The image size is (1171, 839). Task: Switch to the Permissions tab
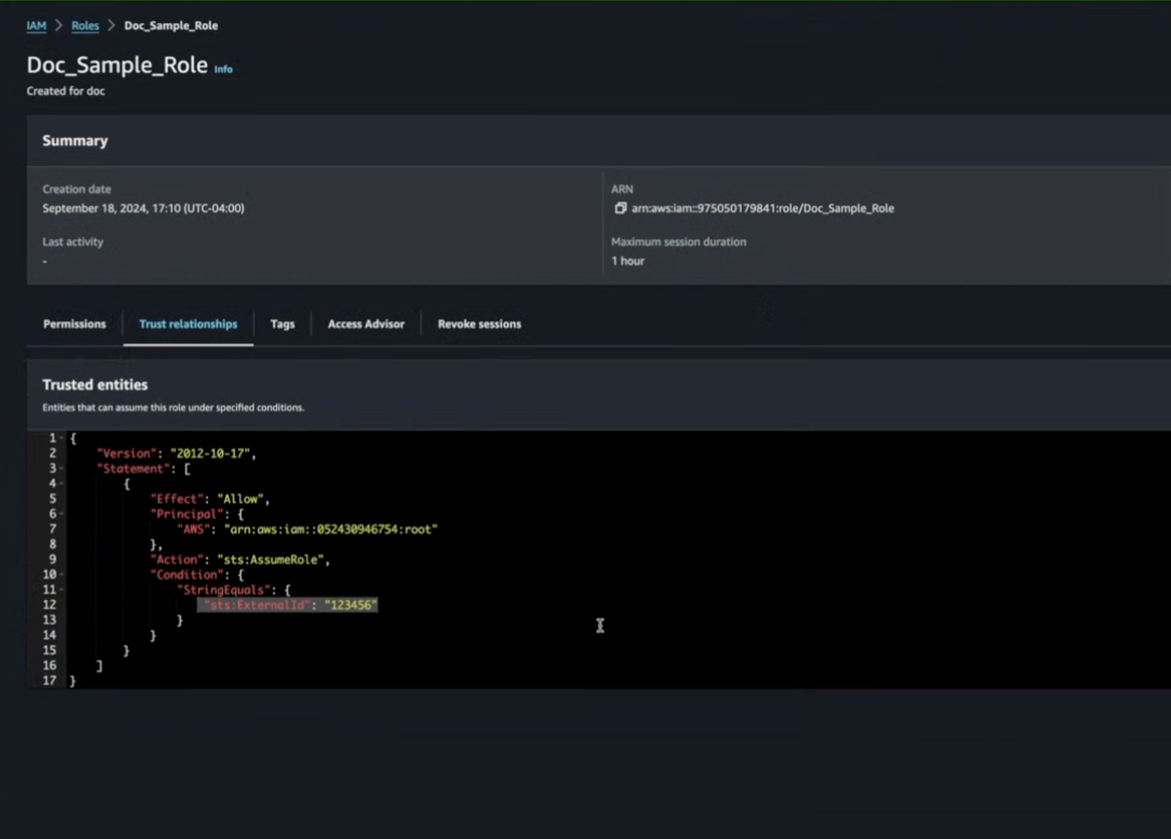coord(75,324)
